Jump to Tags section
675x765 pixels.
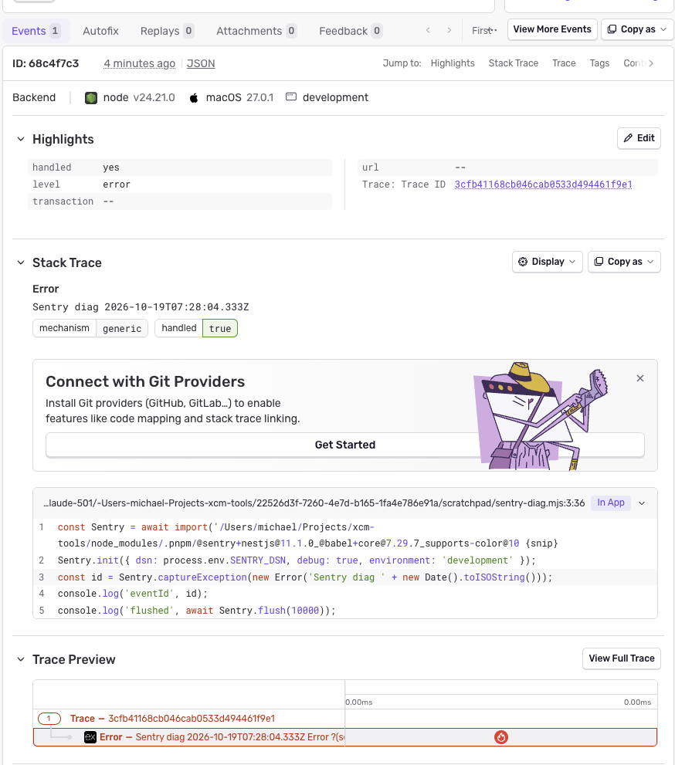click(x=599, y=63)
